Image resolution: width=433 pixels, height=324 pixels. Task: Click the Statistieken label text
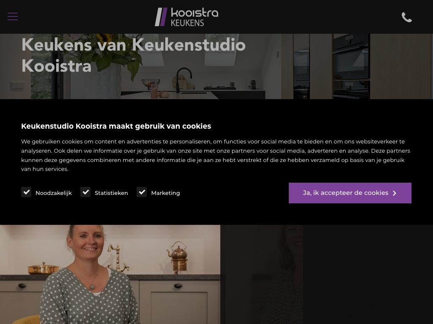tap(111, 193)
